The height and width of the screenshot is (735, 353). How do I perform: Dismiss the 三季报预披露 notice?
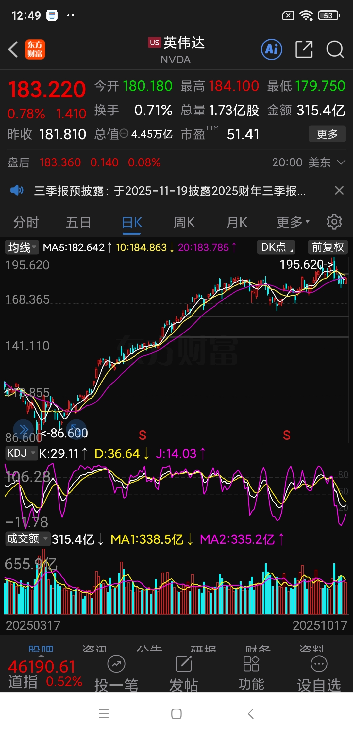[x=339, y=190]
